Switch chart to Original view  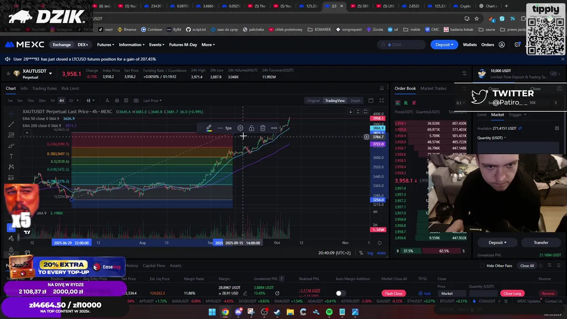pos(313,101)
